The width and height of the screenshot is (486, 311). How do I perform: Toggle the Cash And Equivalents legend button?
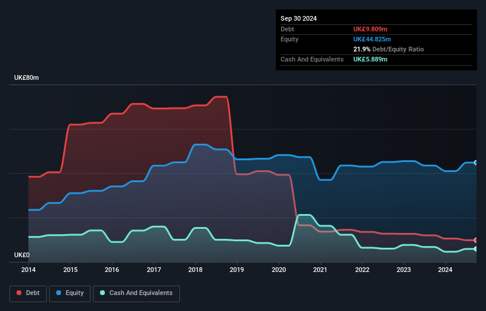(x=136, y=293)
